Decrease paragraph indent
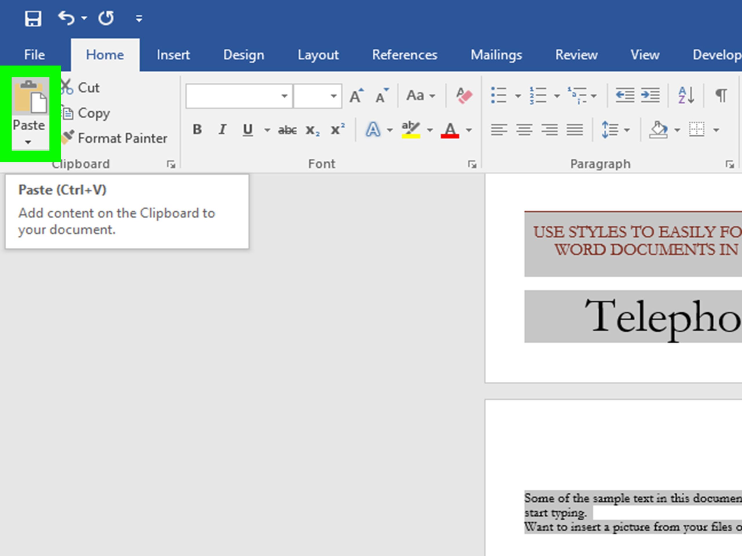This screenshot has width=742, height=556. click(x=625, y=96)
